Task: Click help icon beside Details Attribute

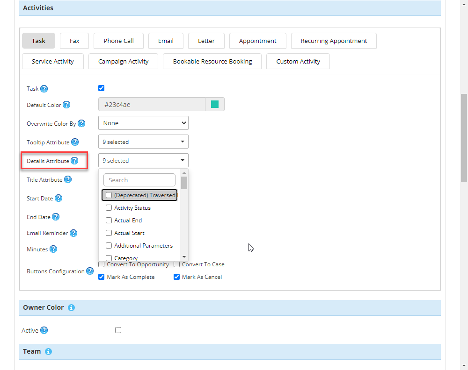Action: [x=74, y=161]
